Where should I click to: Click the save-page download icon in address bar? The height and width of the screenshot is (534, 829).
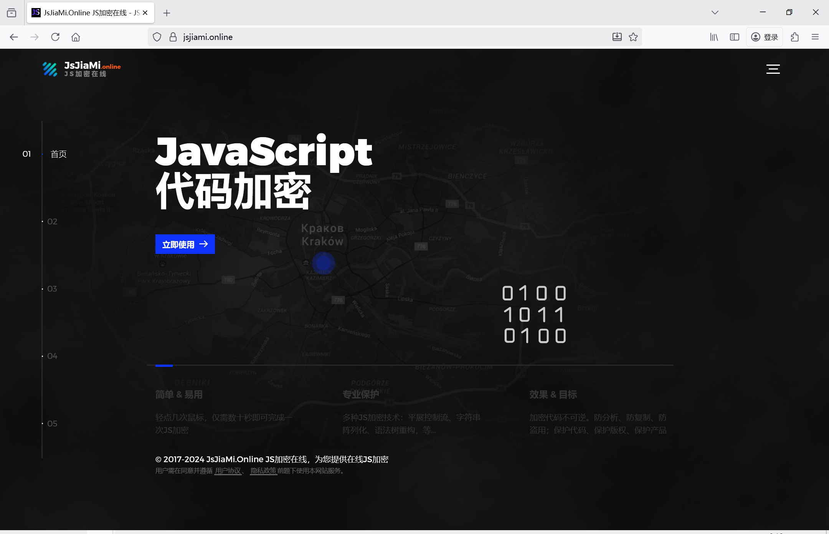(x=616, y=37)
